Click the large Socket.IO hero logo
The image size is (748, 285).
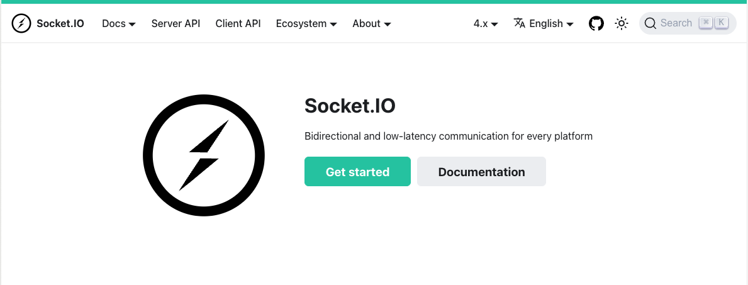[204, 155]
